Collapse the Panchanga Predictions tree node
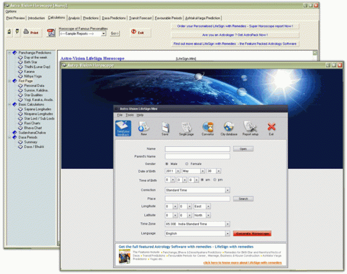Screen dimensions: 347x274 (9, 53)
